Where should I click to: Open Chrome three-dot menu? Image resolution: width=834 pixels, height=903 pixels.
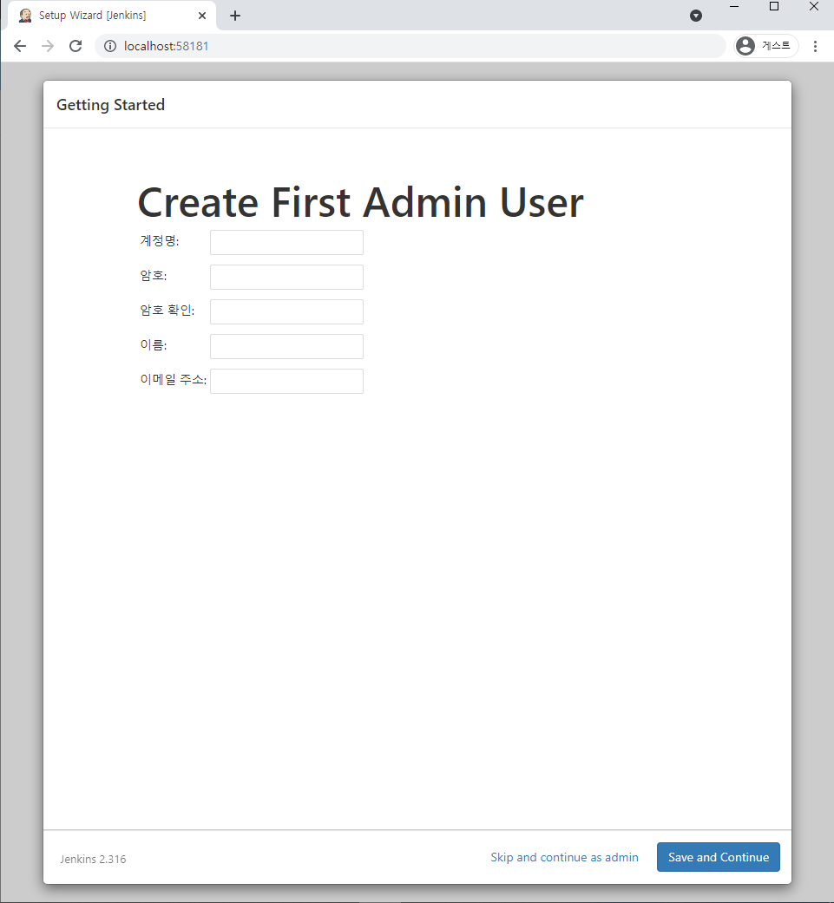(x=815, y=46)
